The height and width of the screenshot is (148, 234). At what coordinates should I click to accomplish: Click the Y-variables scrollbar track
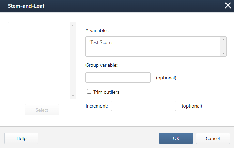tap(223, 47)
